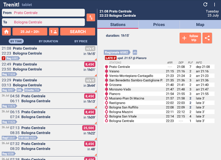Select the 25,50€ price tag
This screenshot has height=160, width=221.
point(89,128)
